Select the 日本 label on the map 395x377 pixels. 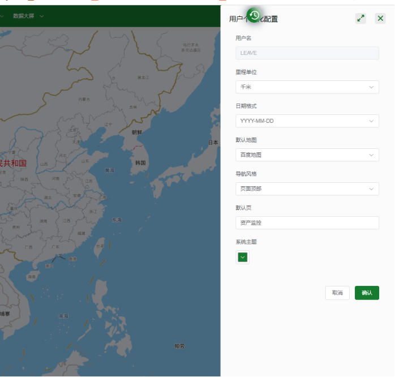tap(213, 143)
